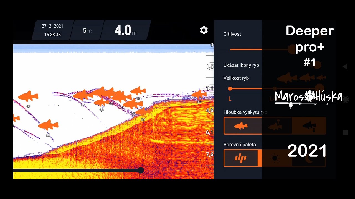Screen dimensions: 355x199
Task: Tap the fish icon labeled 2,1
Action: pyautogui.click(x=48, y=125)
